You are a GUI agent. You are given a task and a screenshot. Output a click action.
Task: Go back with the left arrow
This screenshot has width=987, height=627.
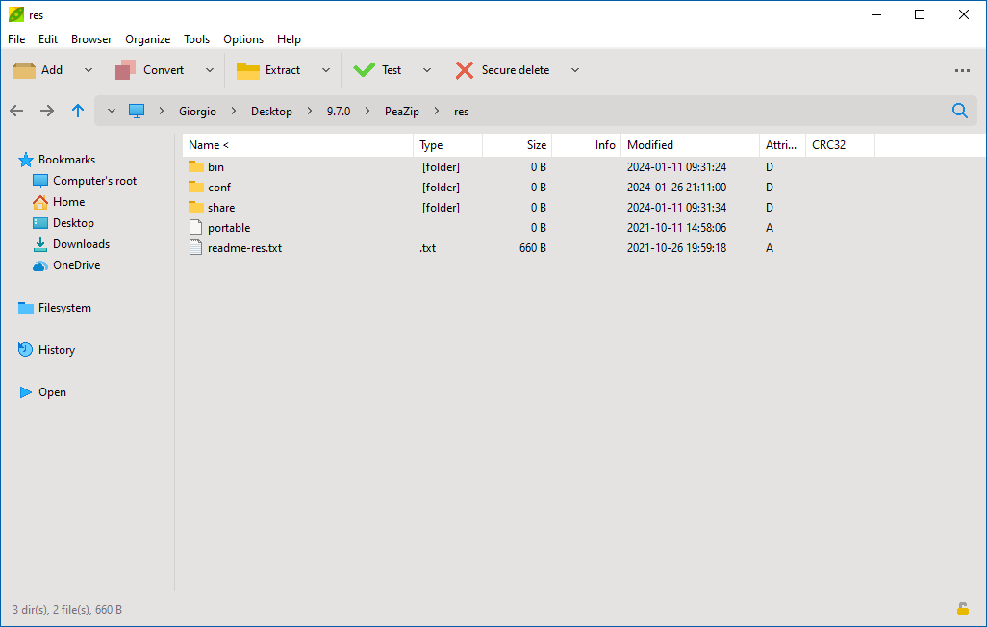(16, 111)
